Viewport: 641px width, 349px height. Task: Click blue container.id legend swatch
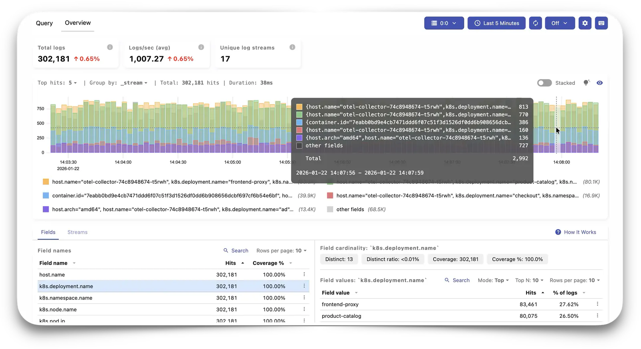(x=46, y=196)
